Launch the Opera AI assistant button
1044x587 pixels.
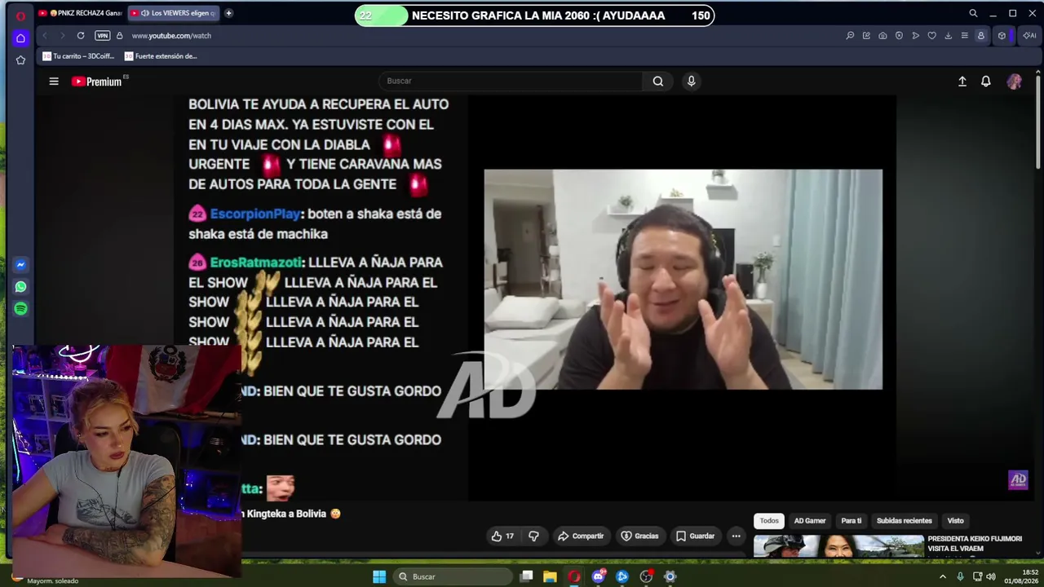[1032, 36]
